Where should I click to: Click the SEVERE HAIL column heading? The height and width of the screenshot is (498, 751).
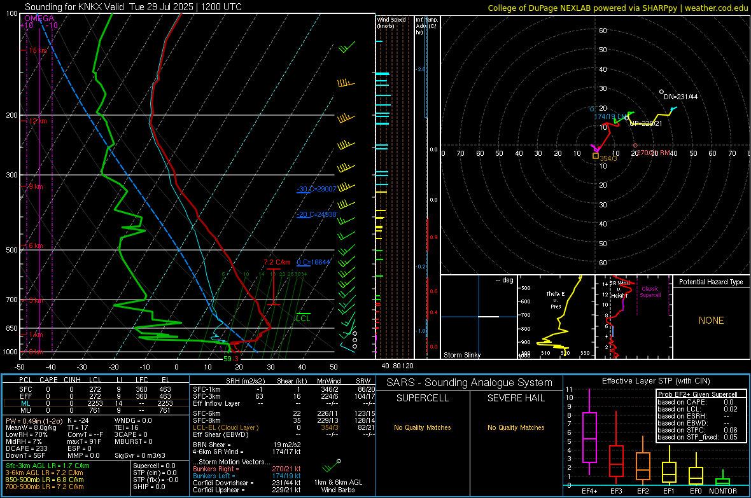click(516, 398)
